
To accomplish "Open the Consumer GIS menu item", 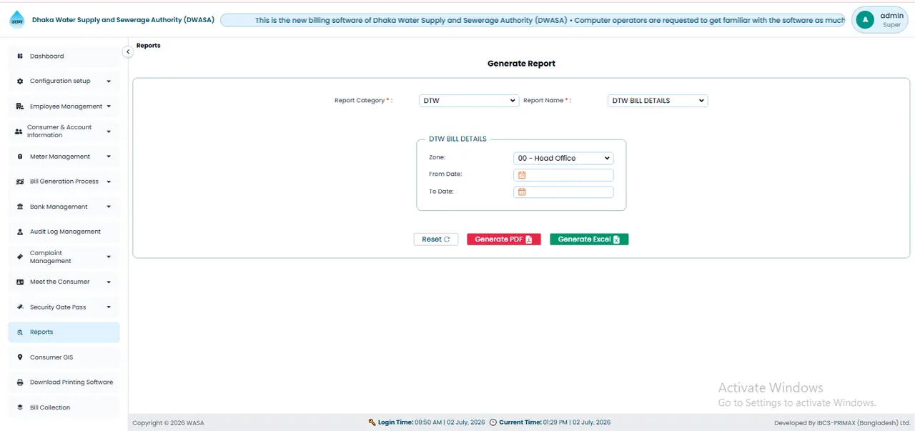I will click(x=64, y=357).
